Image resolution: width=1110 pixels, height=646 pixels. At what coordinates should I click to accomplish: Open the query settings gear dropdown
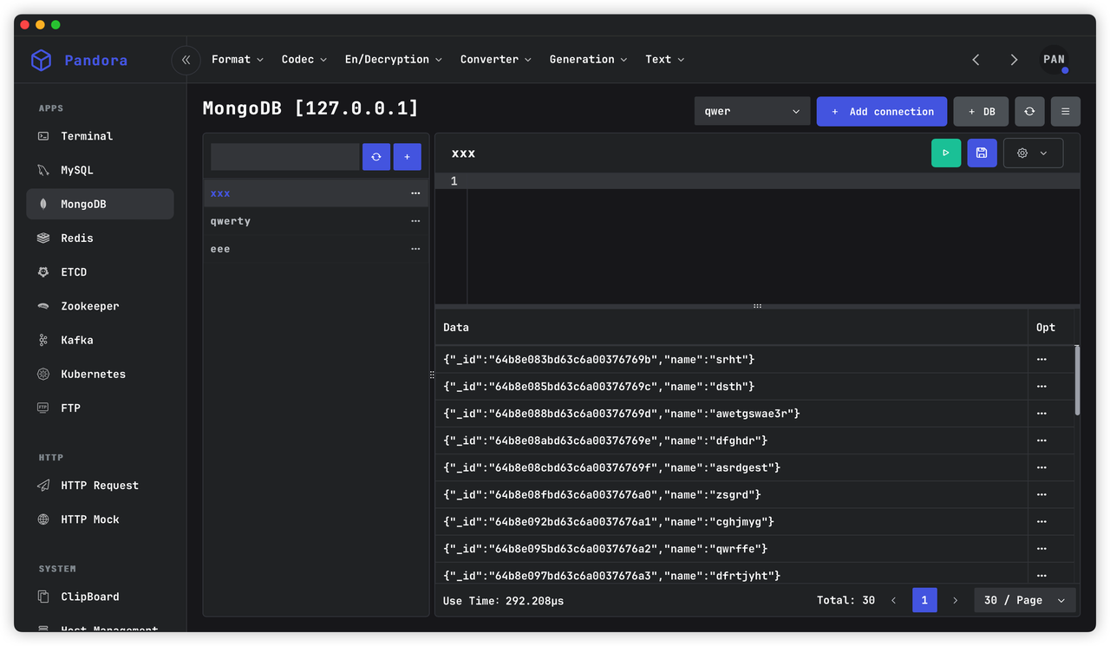tap(1033, 153)
